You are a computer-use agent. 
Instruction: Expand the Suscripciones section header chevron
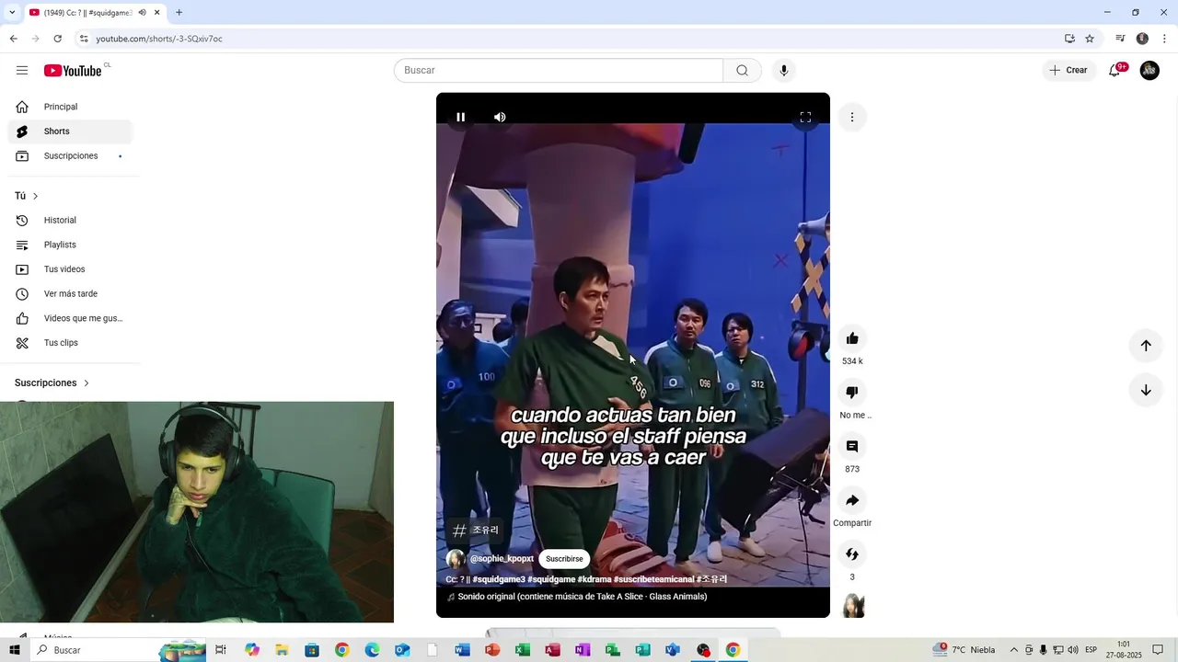pyautogui.click(x=87, y=382)
